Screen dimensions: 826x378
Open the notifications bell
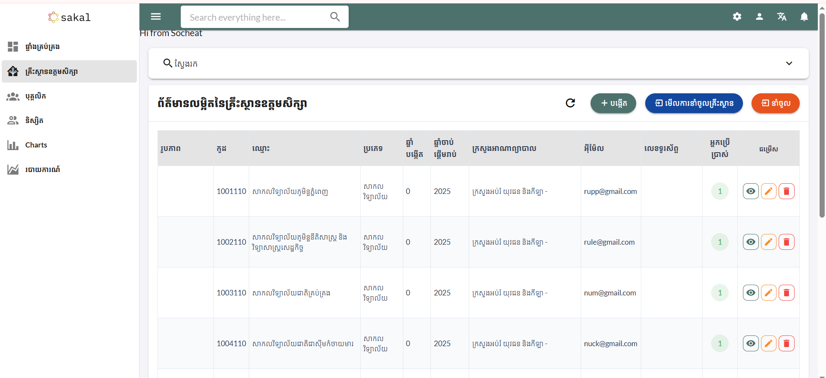click(804, 16)
